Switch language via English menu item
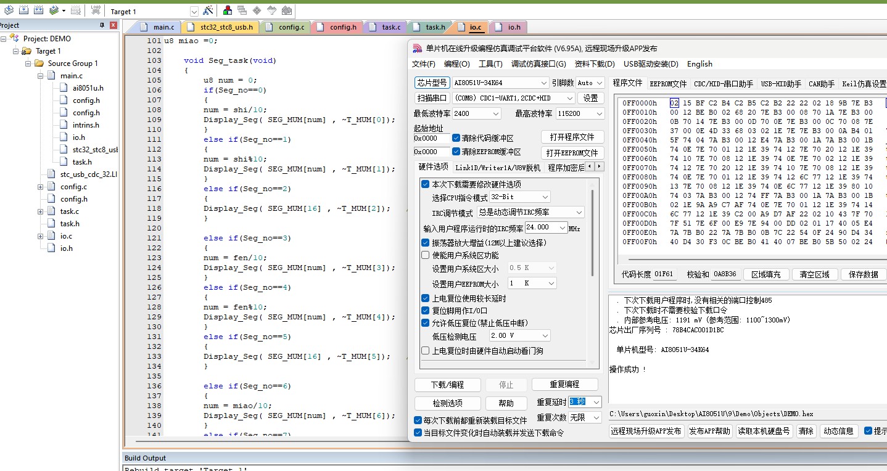 click(699, 64)
